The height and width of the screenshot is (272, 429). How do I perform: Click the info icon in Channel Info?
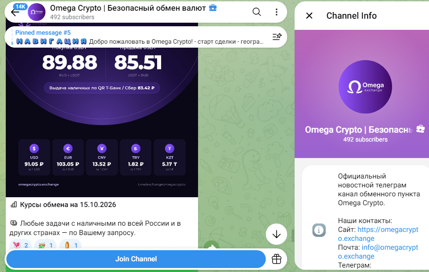tap(319, 230)
